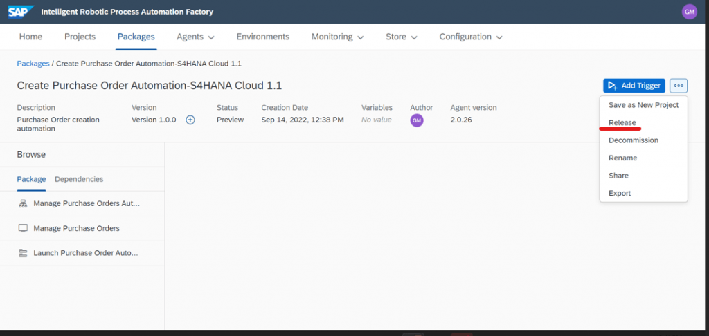The width and height of the screenshot is (709, 336).
Task: Select Export in the actions menu
Action: point(620,193)
